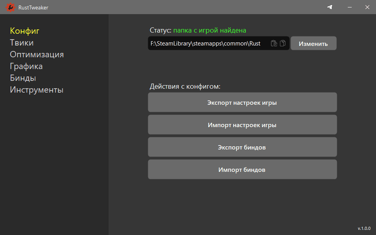Minimize the RustTweaker window
This screenshot has width=376, height=235.
[349, 7]
